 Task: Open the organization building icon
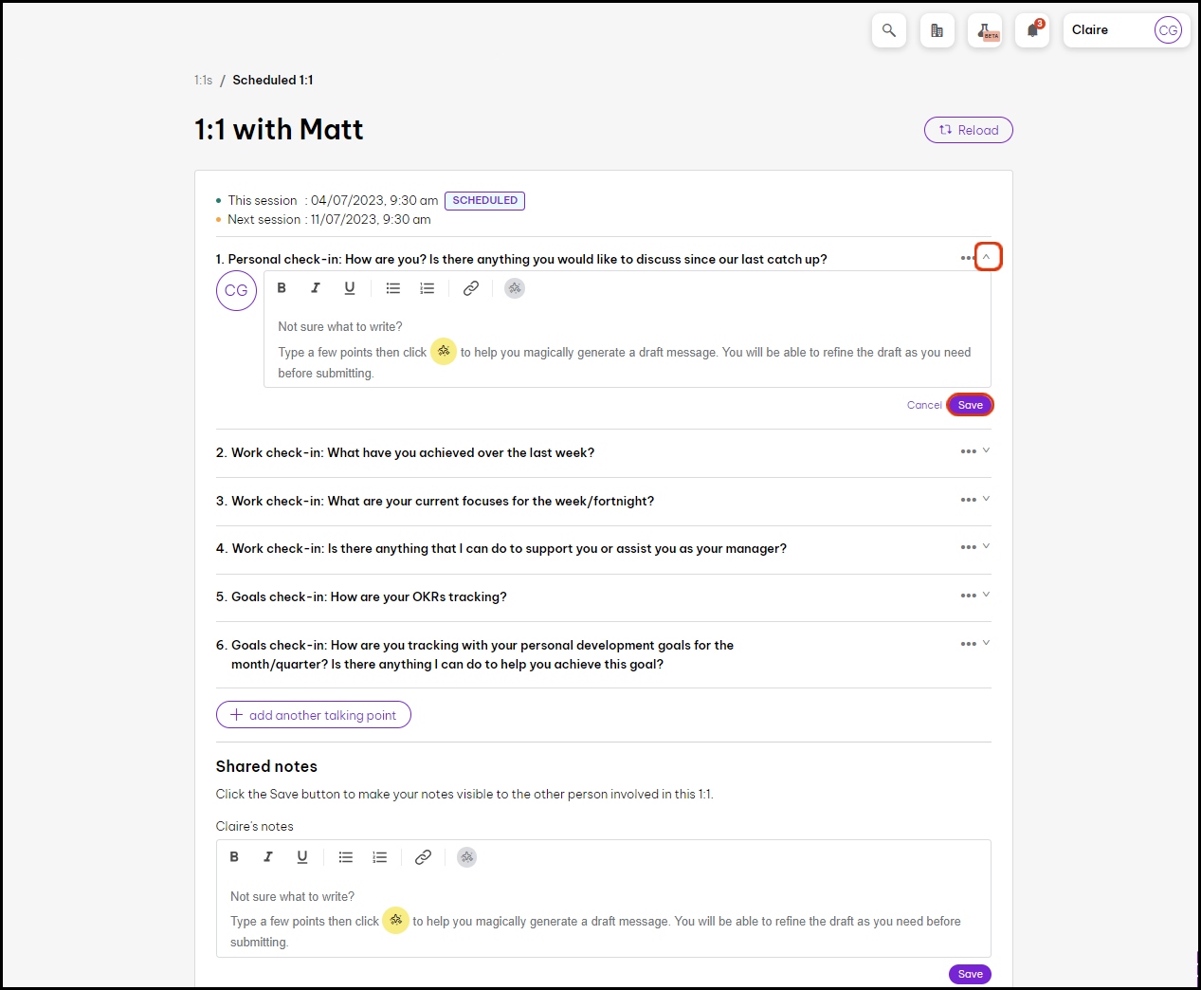937,30
